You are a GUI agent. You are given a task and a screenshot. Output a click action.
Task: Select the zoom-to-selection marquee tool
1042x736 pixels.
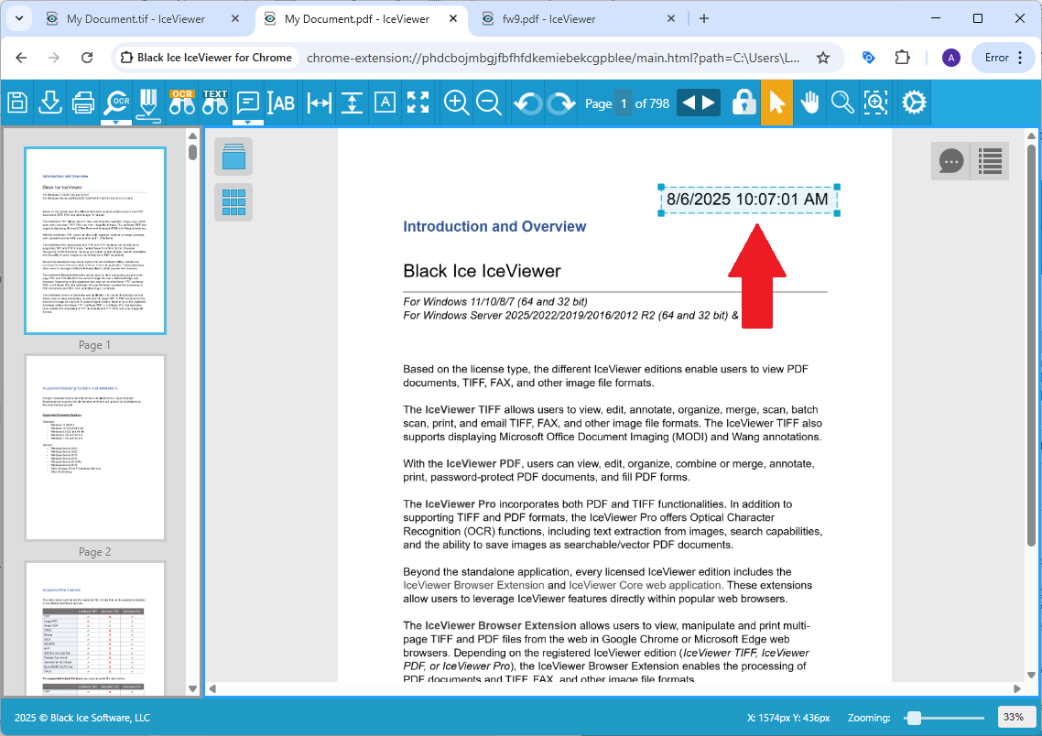pyautogui.click(x=876, y=103)
